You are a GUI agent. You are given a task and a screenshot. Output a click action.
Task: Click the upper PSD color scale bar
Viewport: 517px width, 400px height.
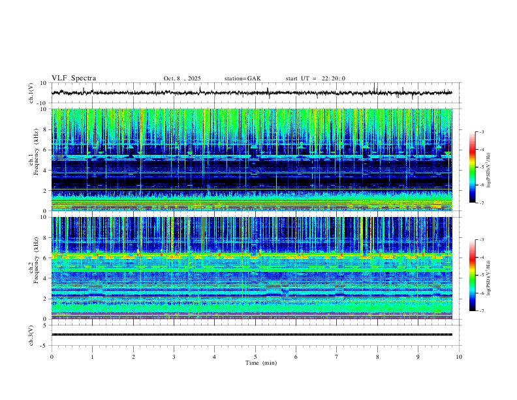point(473,167)
